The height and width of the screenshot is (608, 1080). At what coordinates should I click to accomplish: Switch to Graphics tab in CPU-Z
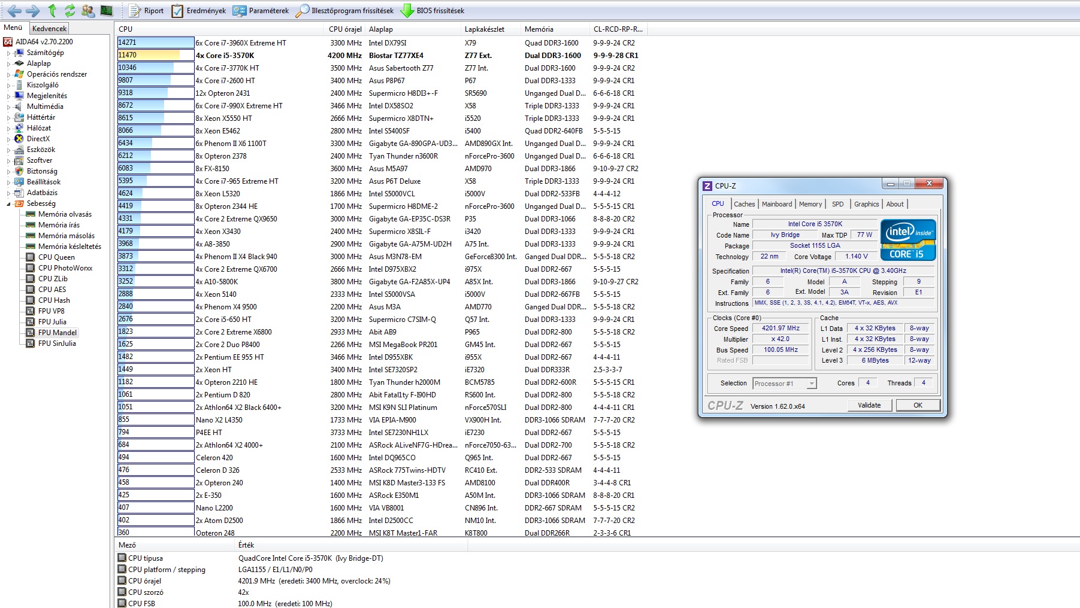[866, 204]
